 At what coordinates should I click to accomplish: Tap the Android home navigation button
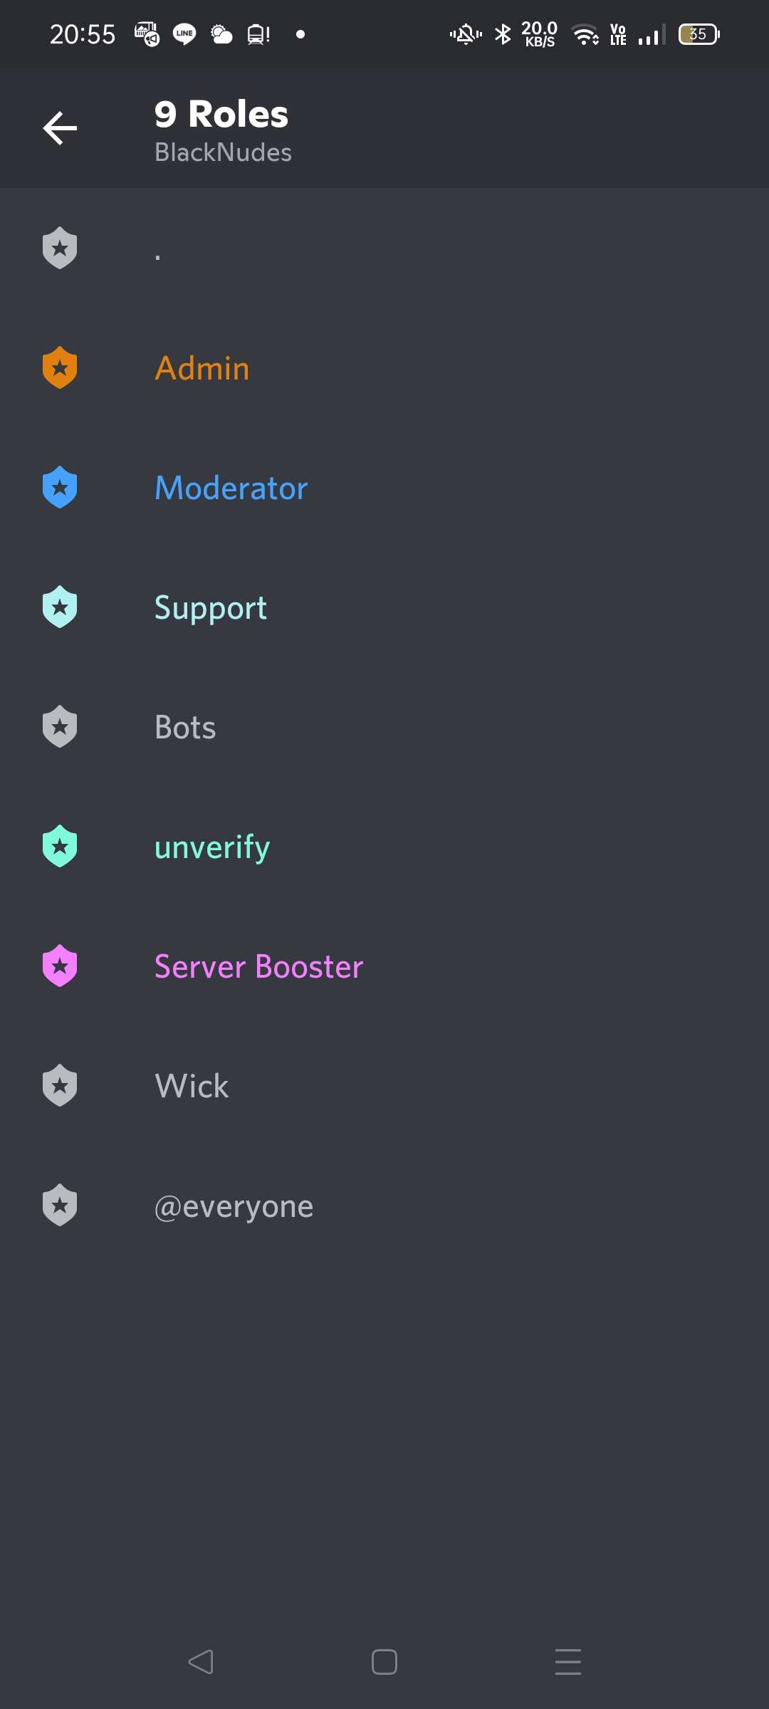point(384,1662)
